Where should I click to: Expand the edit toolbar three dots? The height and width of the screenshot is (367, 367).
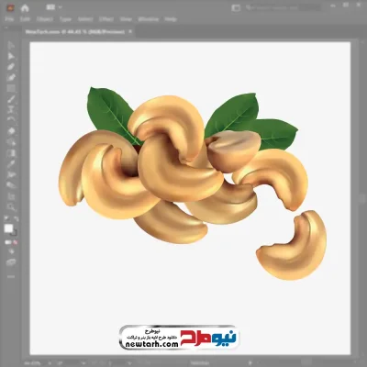click(11, 276)
